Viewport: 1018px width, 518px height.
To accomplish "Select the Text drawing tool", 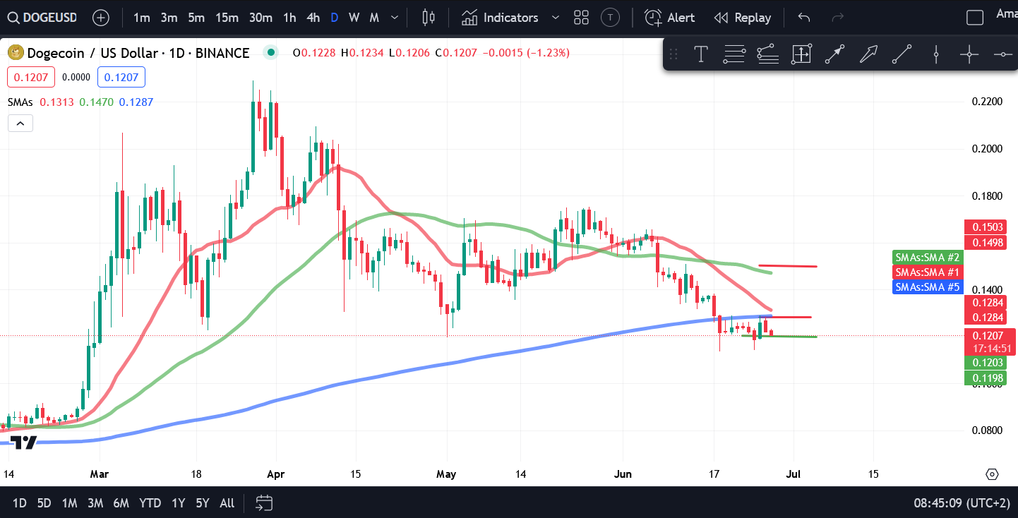I will pos(701,54).
